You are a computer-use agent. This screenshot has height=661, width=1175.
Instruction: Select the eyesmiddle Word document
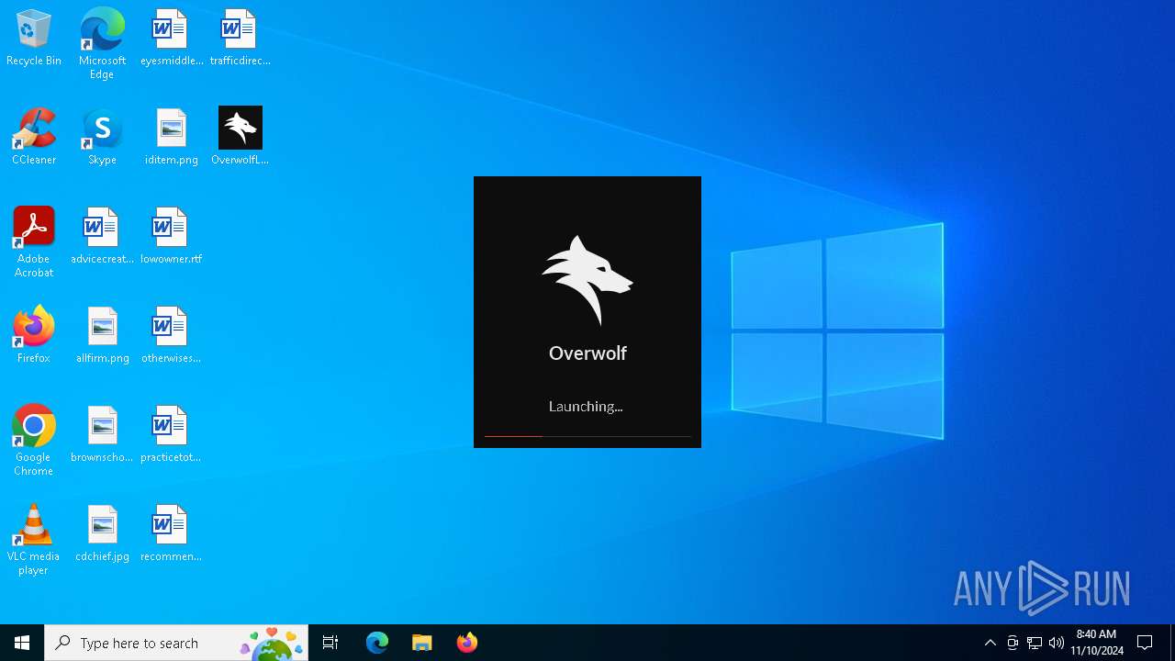point(172,39)
